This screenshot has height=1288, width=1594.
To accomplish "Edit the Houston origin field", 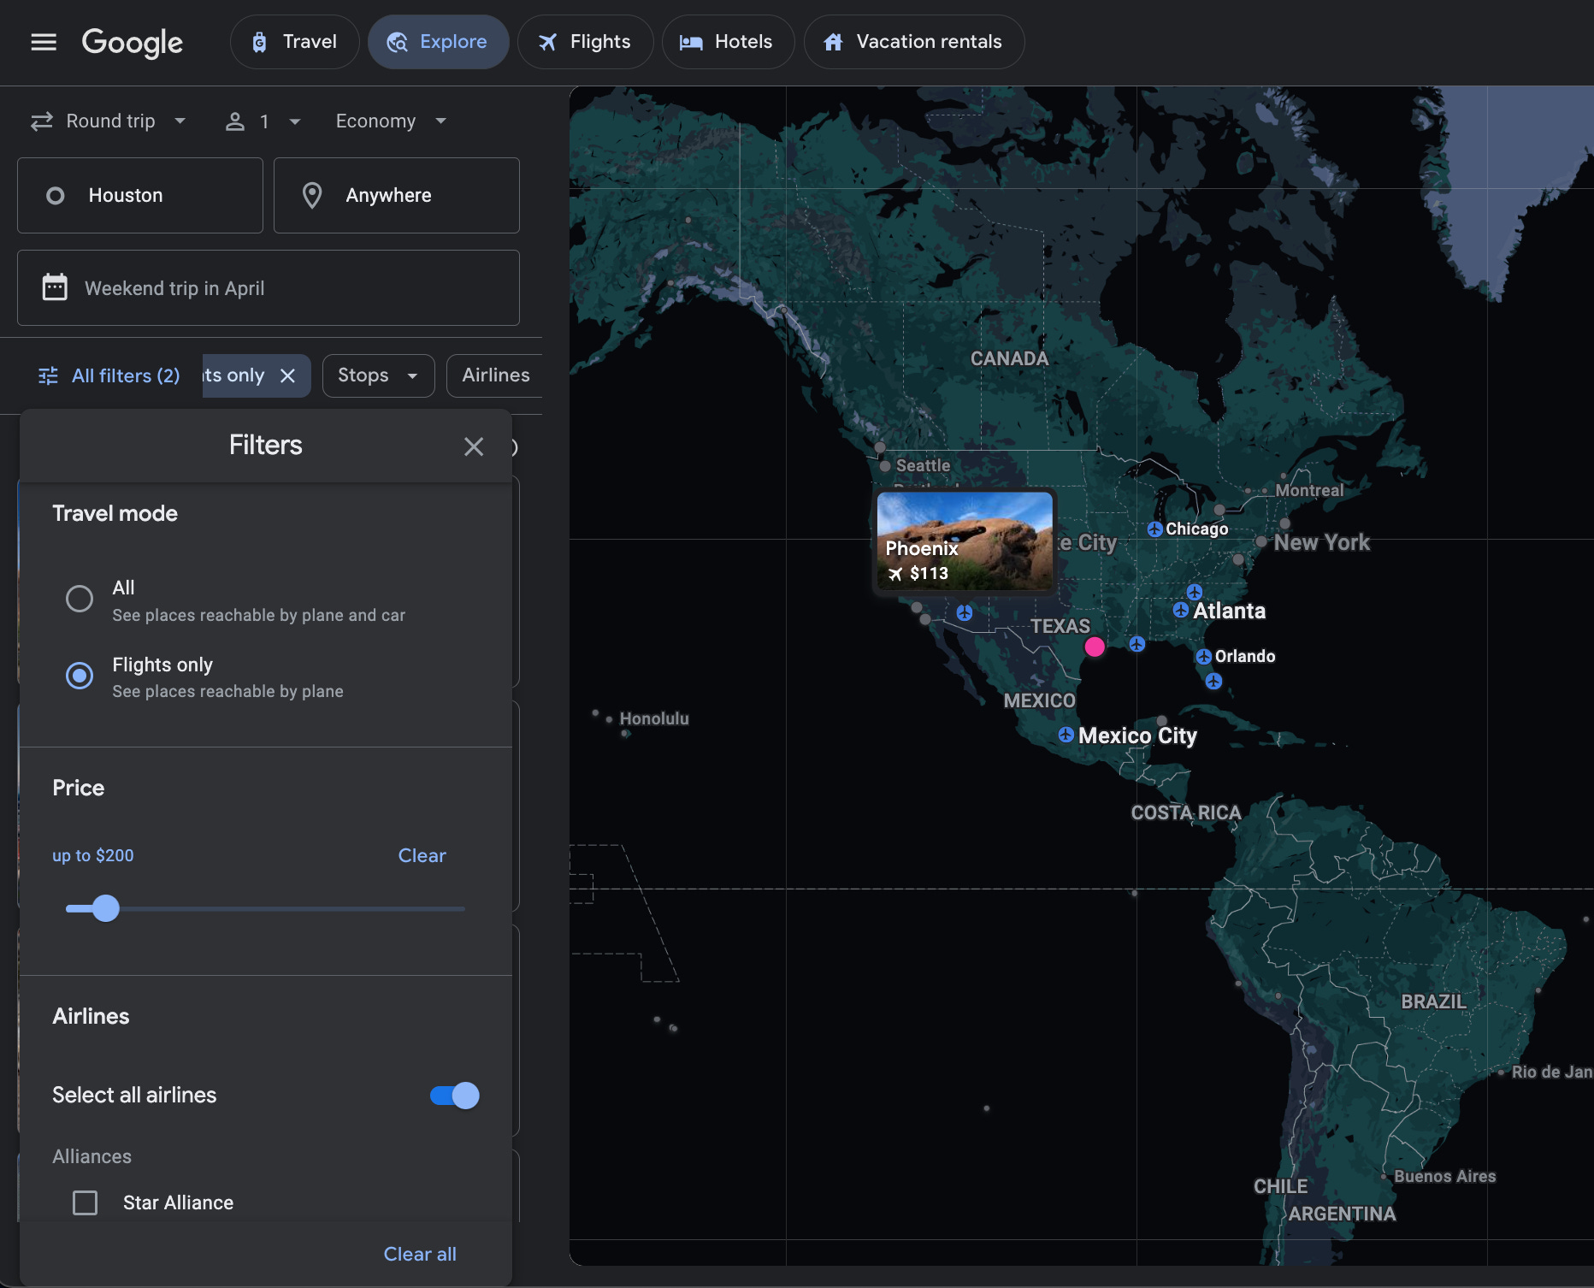I will click(x=140, y=195).
